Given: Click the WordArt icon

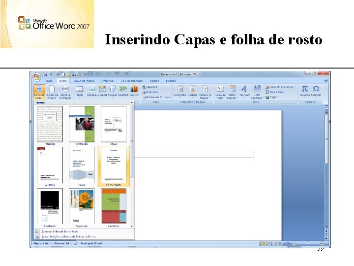Looking at the screenshot, I should 244,91.
